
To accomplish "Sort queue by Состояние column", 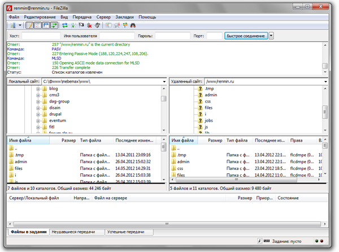I will point(301,198).
